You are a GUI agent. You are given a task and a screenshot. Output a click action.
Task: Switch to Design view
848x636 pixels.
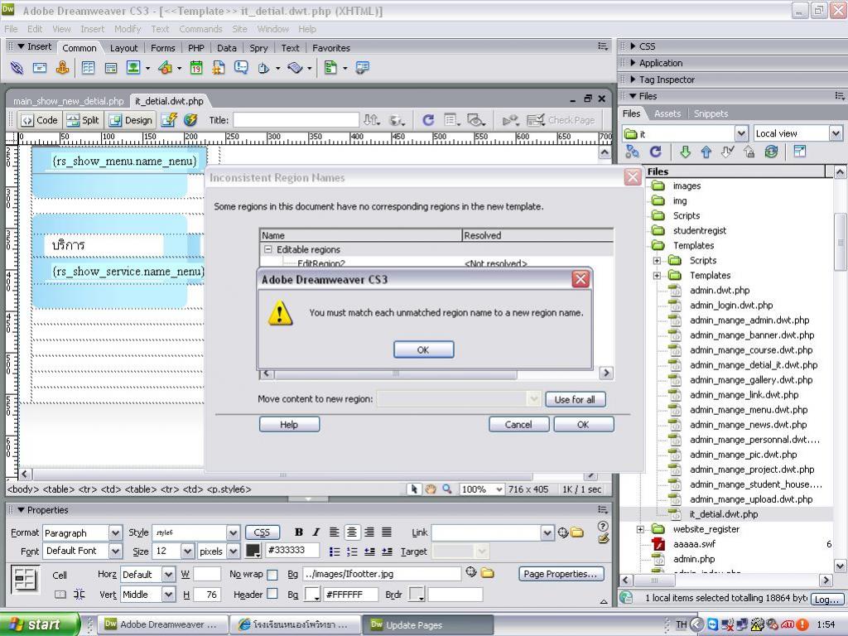(132, 120)
